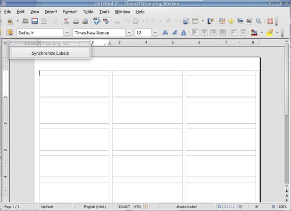This screenshot has width=291, height=211.
Task: Expand the Undo history dropdown arrow
Action: (x=161, y=21)
